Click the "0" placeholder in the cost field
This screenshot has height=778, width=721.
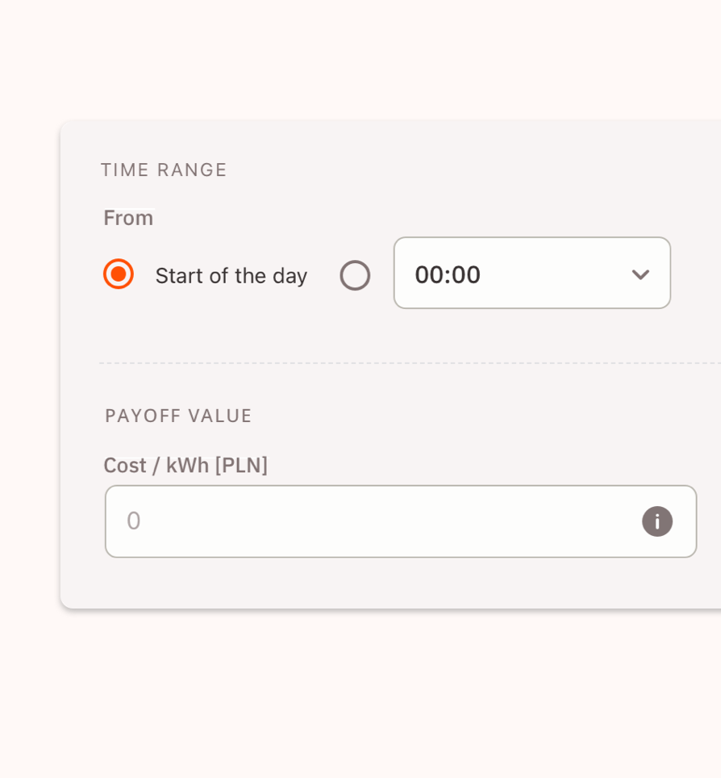134,521
